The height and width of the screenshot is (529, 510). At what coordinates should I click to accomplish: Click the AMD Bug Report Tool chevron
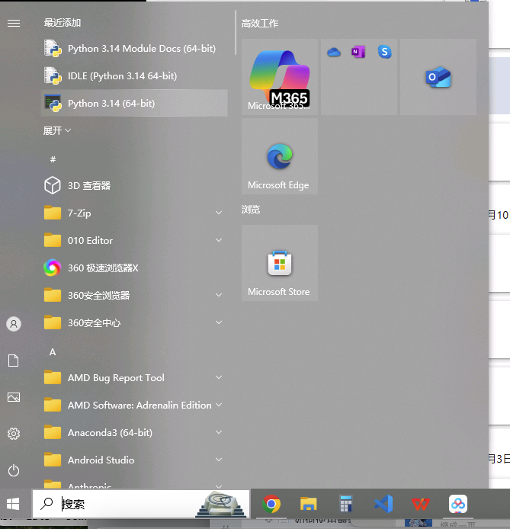[219, 377]
